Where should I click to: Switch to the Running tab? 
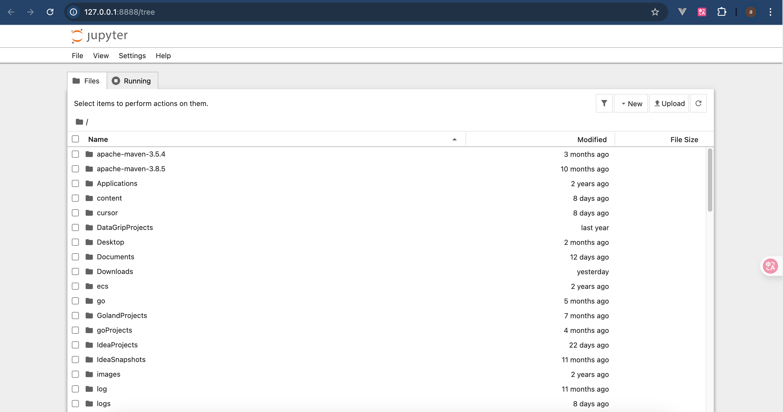click(132, 81)
